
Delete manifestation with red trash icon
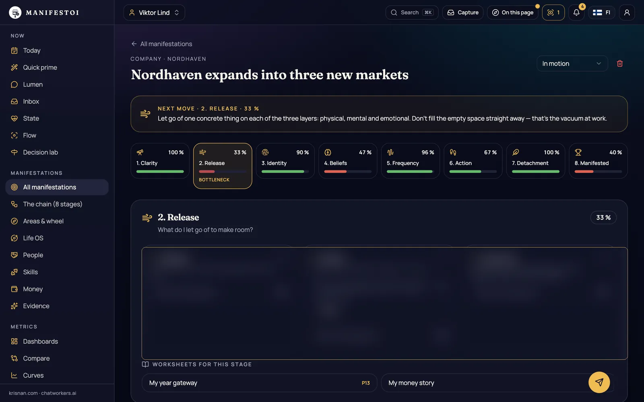[x=620, y=64]
